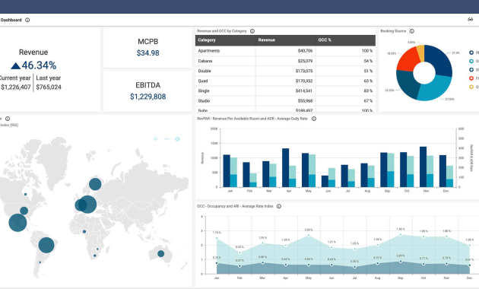The width and height of the screenshot is (479, 289).
Task: Open info icon for OCC Occupancy and ARI chart
Action: (x=279, y=206)
